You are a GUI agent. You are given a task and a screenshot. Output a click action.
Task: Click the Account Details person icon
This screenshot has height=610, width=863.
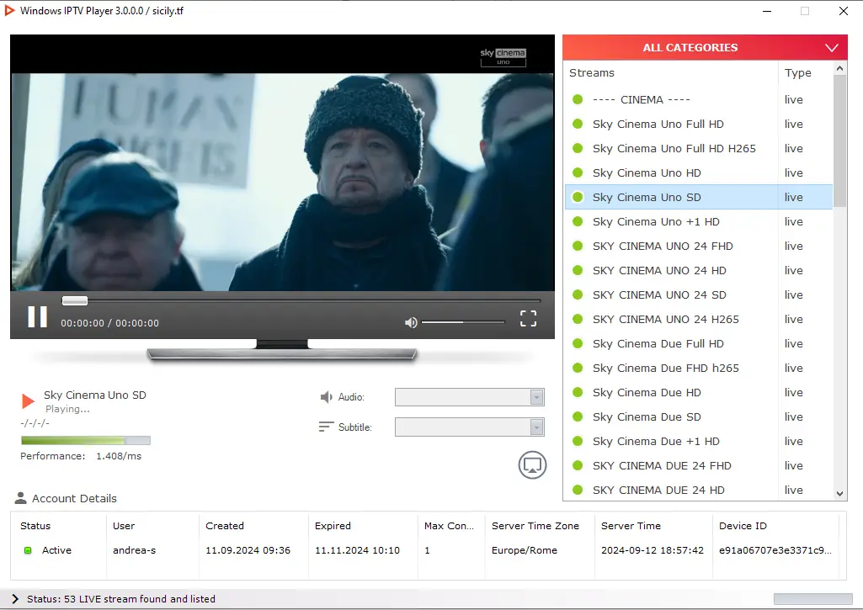20,498
